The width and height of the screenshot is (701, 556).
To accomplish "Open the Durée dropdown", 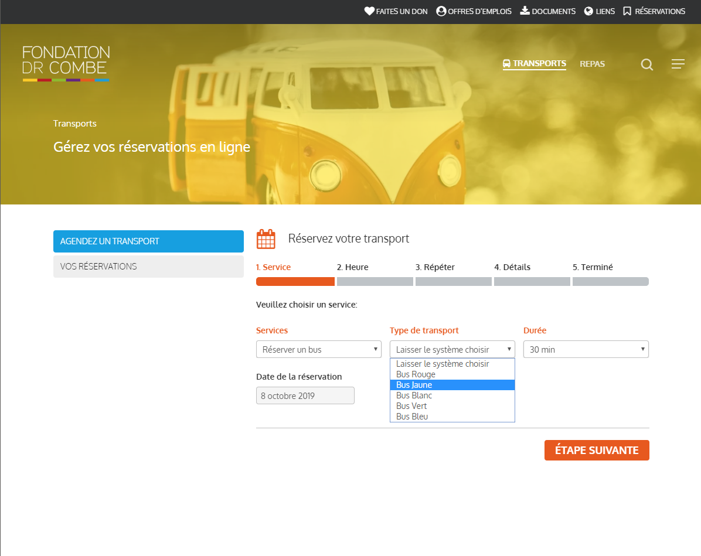I will 586,350.
